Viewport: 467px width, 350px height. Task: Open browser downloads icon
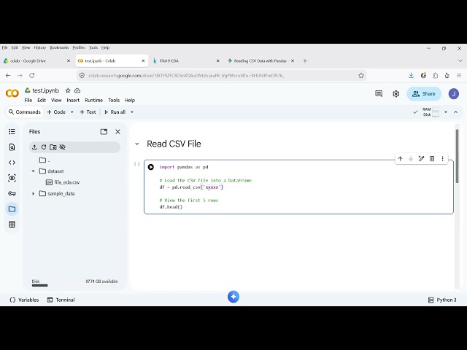pos(412,76)
